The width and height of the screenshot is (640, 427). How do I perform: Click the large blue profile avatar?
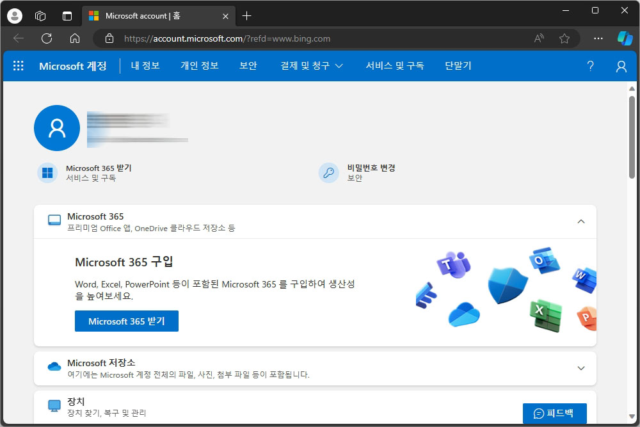57,128
